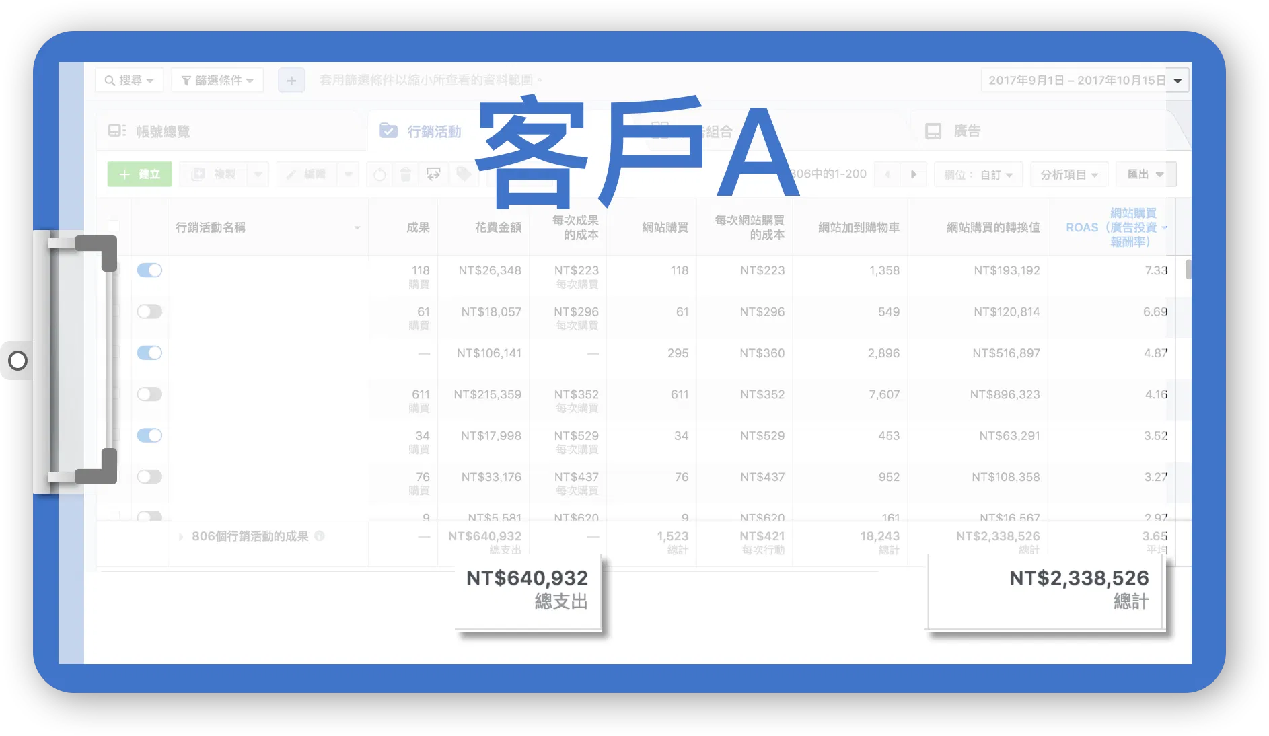Viewport: 1269px width, 736px height.
Task: Click the add filter plus button
Action: coord(291,81)
